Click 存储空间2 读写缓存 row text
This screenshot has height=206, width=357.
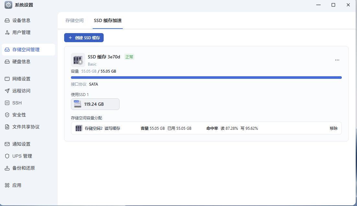click(102, 128)
